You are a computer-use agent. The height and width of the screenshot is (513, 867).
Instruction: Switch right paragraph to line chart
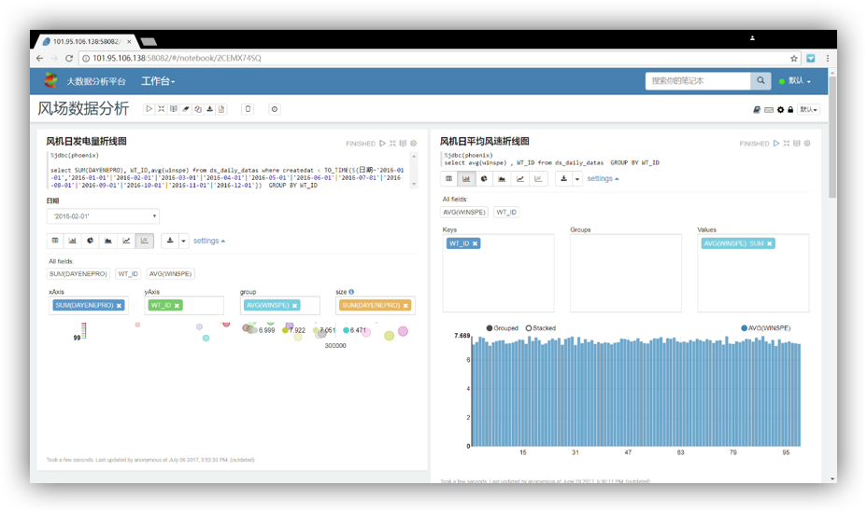pos(519,179)
